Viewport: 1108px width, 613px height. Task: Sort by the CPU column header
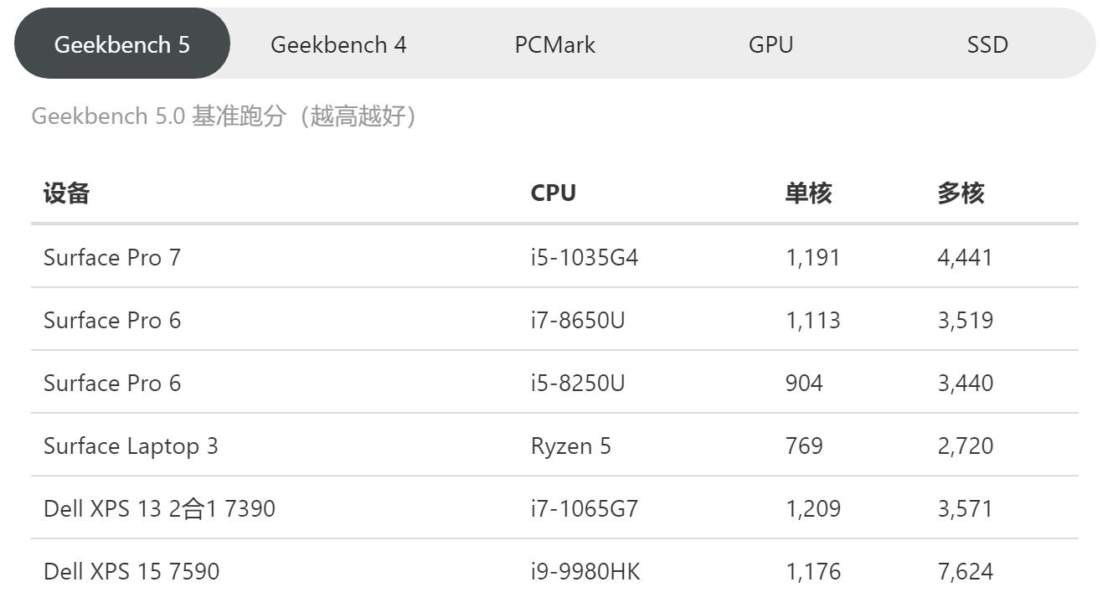coord(553,193)
